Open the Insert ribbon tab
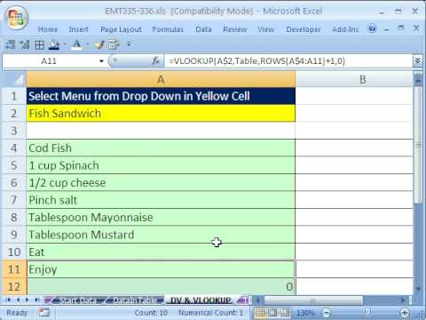 click(x=79, y=29)
